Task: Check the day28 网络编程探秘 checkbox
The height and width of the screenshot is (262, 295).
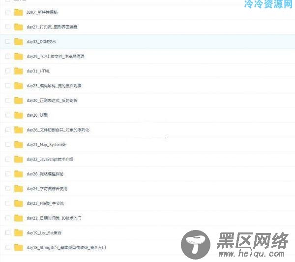Action: point(8,173)
